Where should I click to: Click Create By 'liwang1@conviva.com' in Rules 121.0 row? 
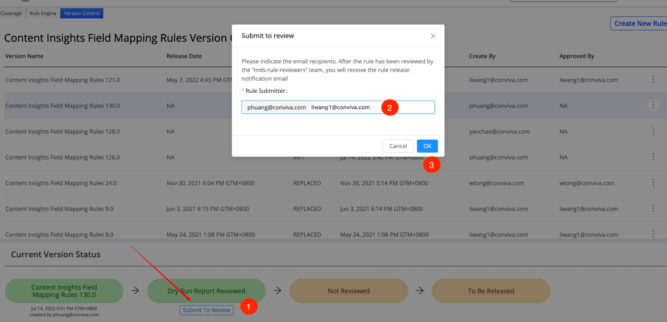(499, 80)
